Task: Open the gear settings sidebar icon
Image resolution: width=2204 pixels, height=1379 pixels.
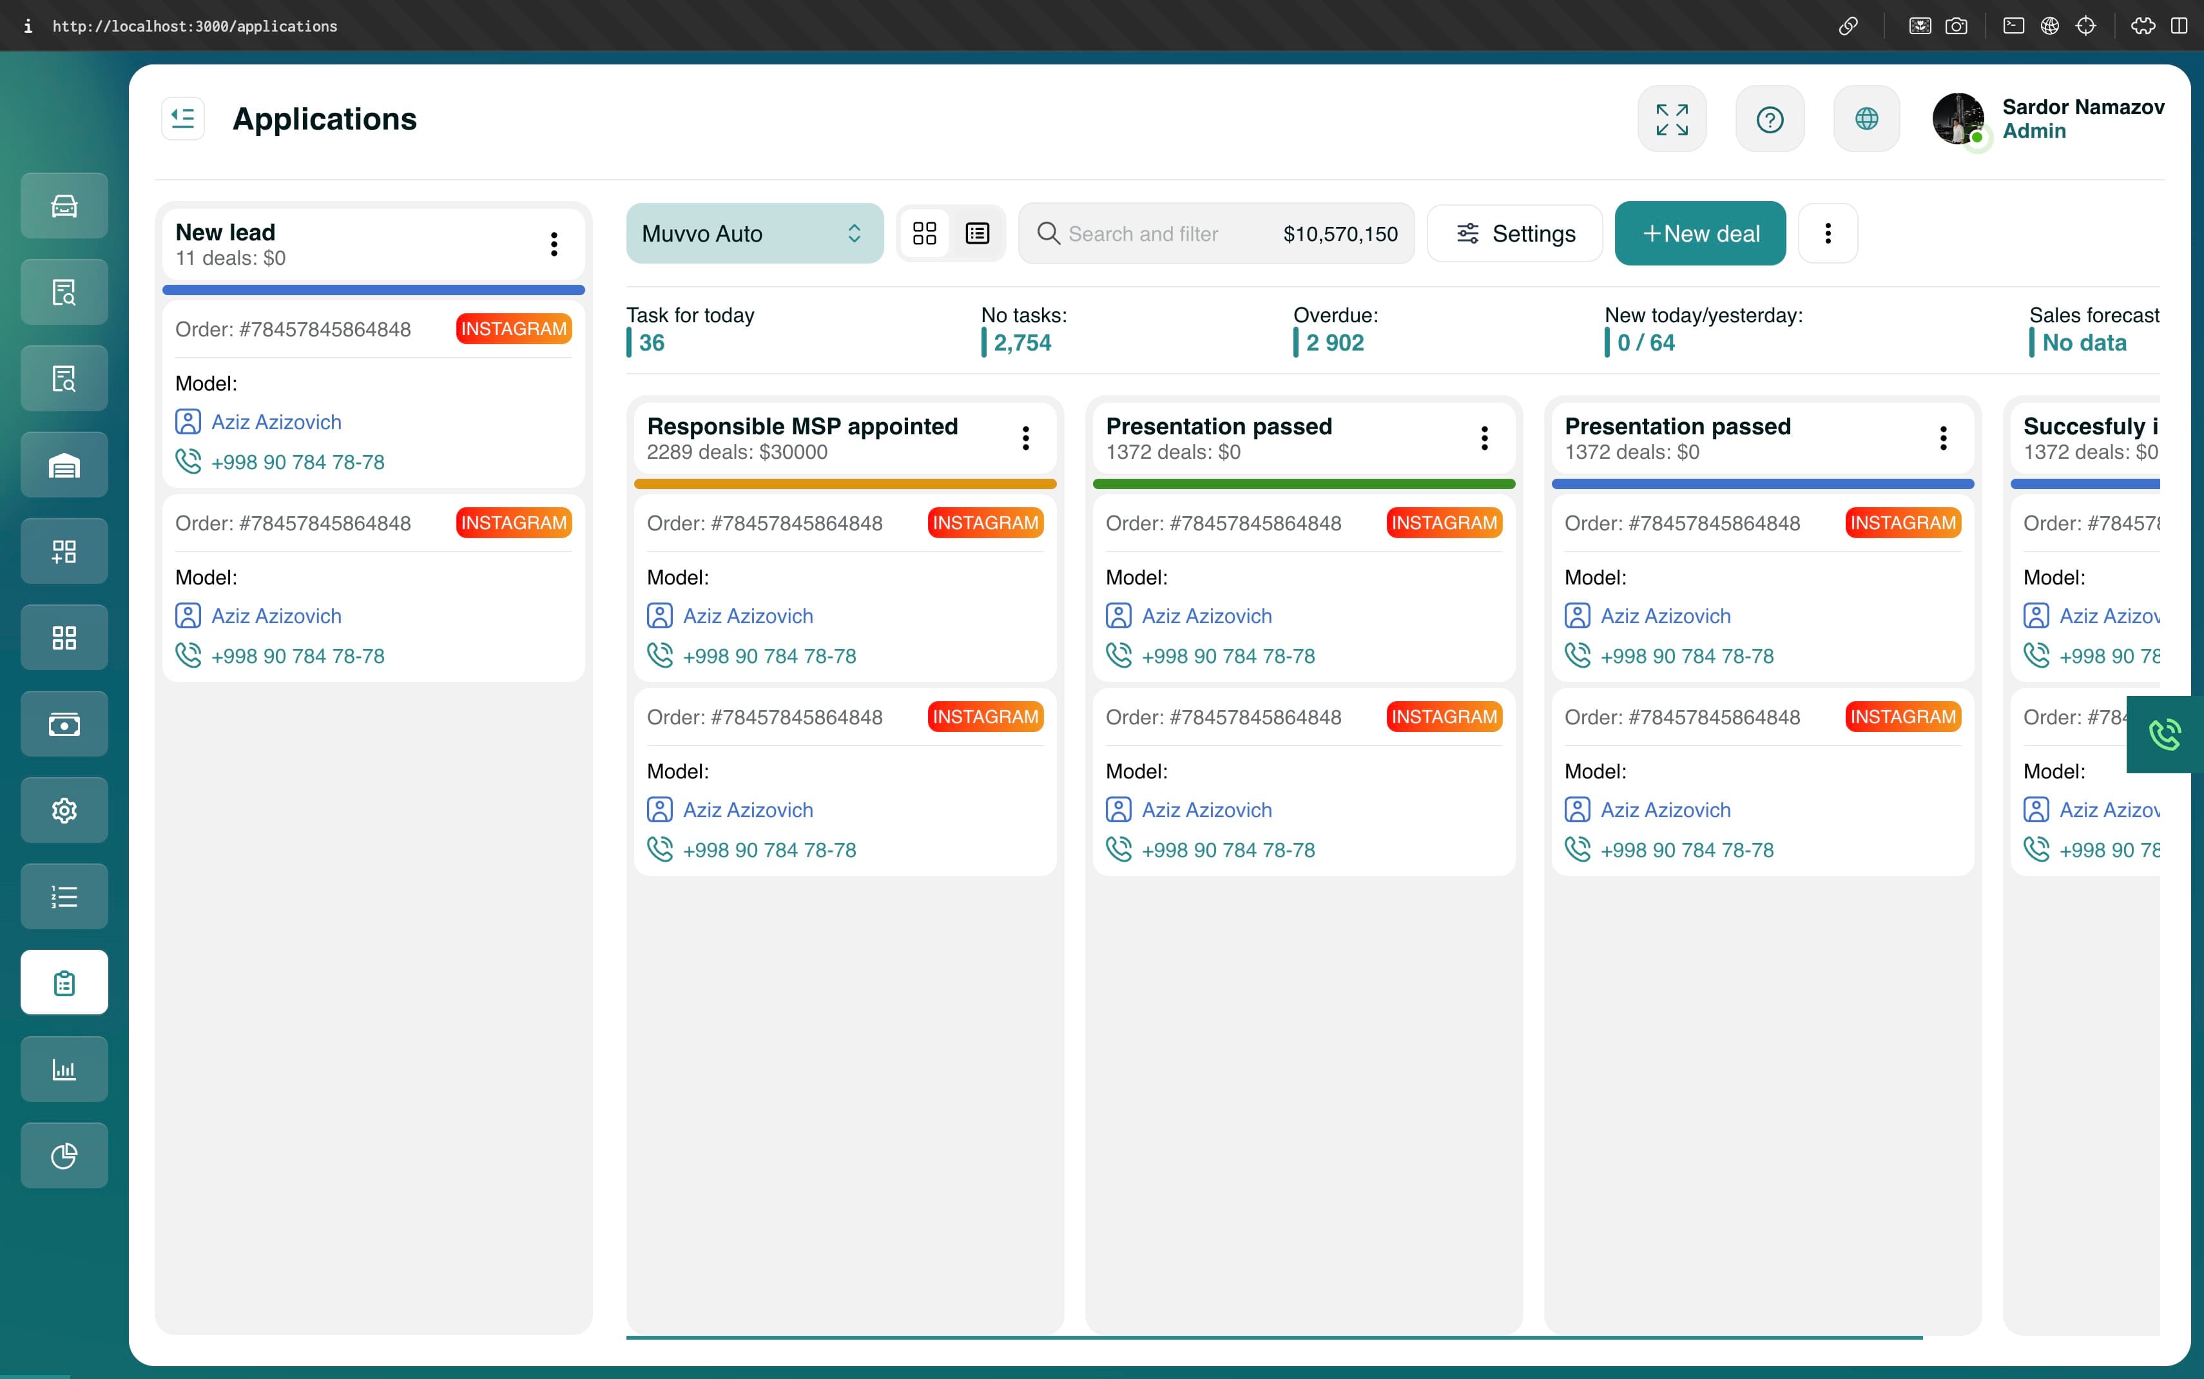Action: (64, 810)
